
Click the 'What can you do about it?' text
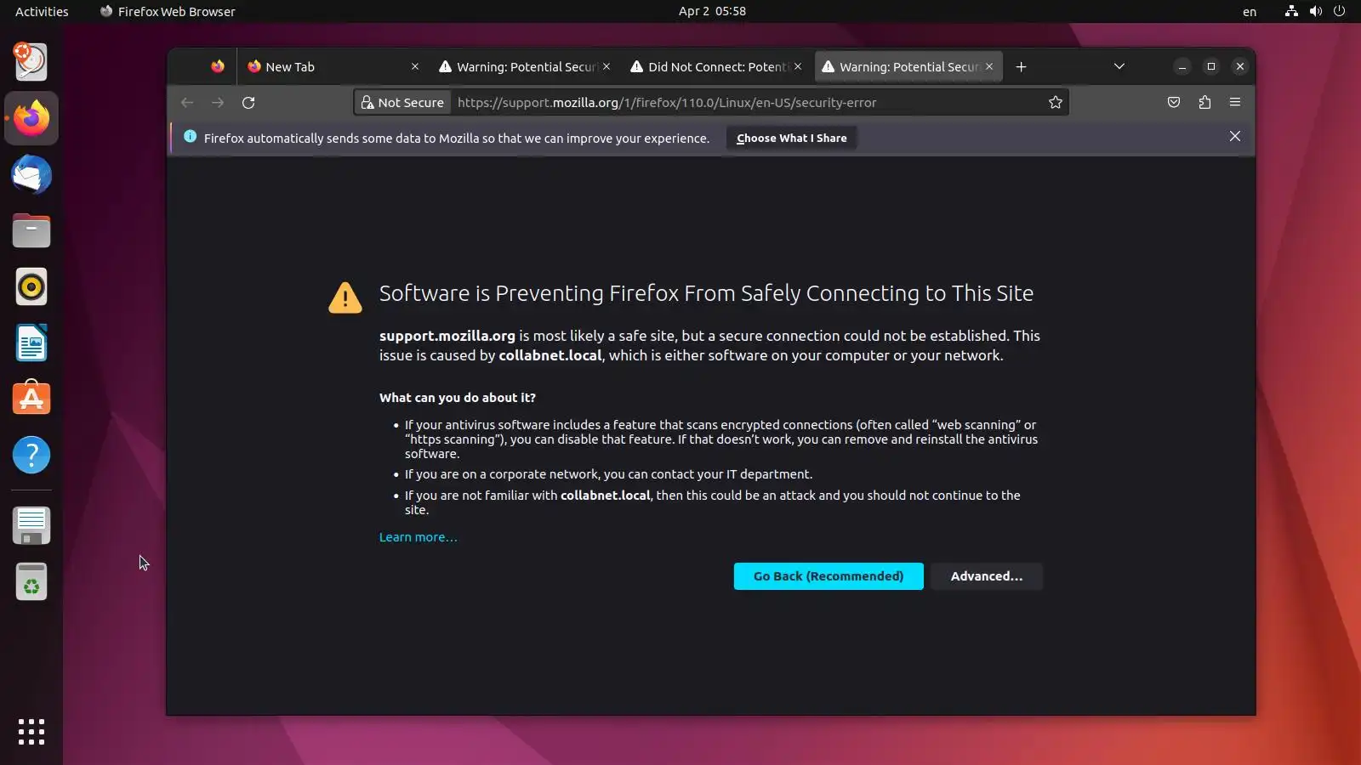point(457,398)
